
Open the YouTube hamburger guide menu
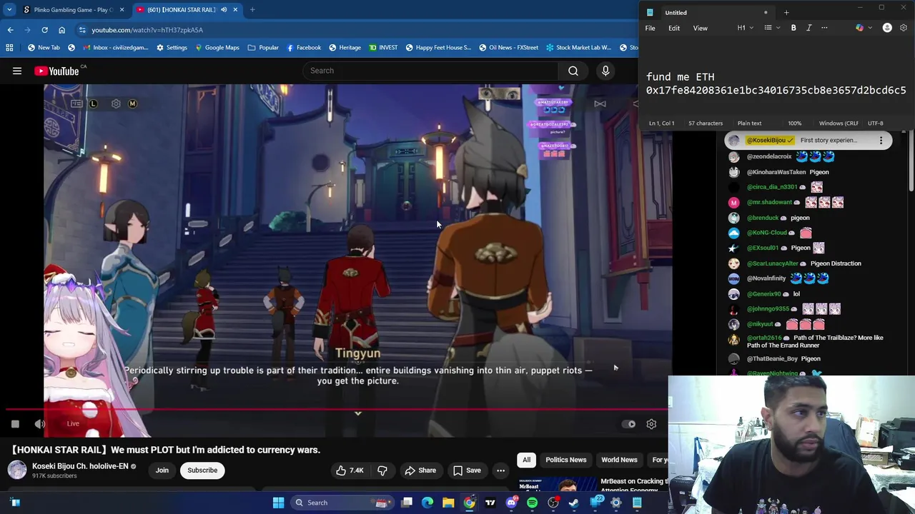point(17,71)
